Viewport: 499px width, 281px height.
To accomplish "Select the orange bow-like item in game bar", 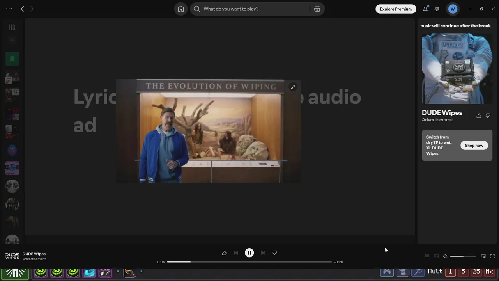I will (130, 272).
